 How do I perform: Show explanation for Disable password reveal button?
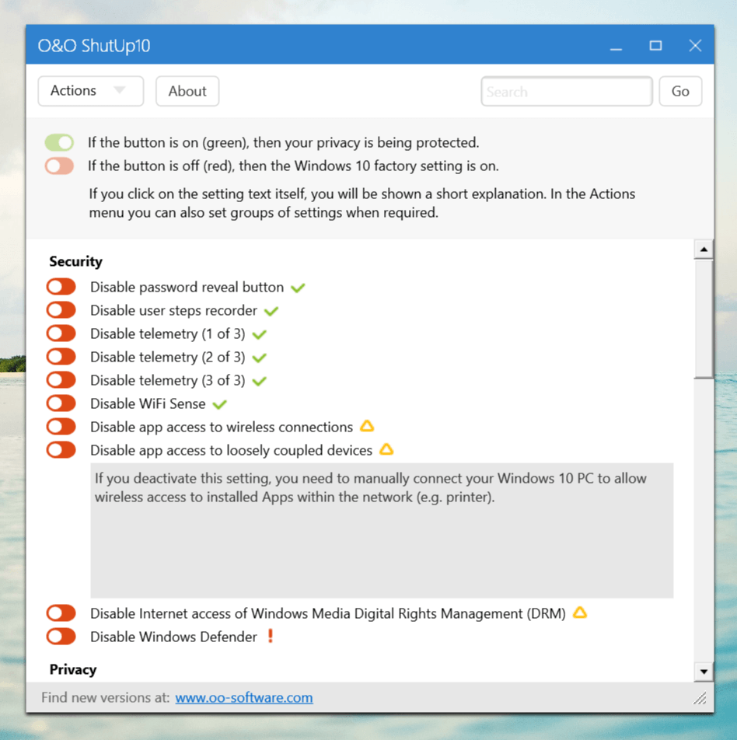[x=187, y=287]
